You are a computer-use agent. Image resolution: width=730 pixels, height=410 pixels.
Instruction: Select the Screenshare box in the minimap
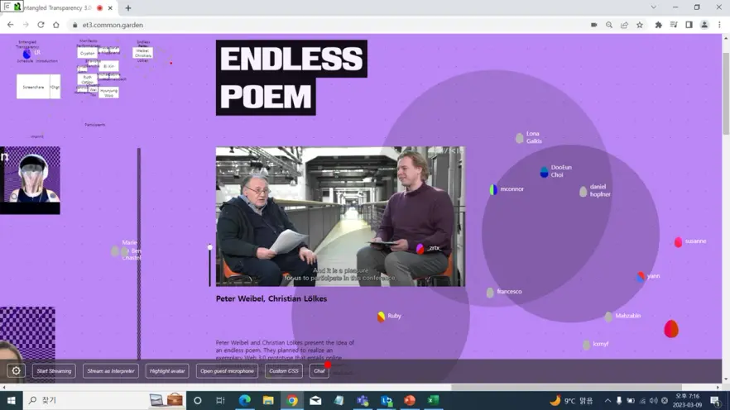pos(33,87)
